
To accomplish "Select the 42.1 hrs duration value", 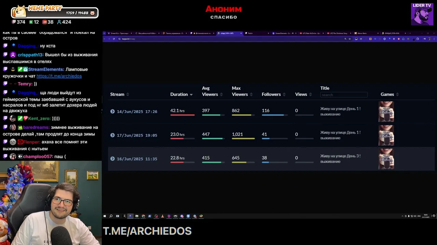I will pos(178,111).
